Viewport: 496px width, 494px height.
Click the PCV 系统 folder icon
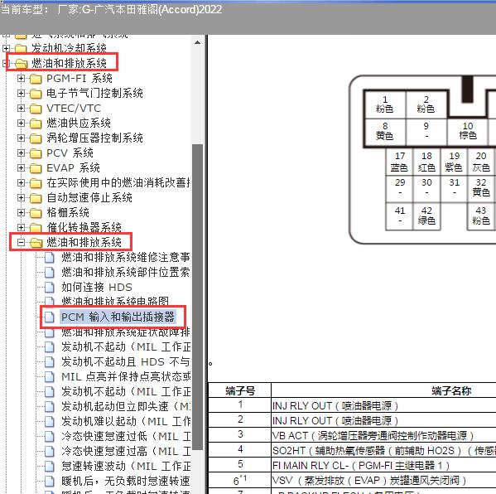(x=36, y=153)
